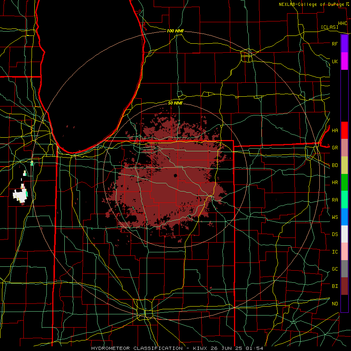Click the RA mint-green legend swatch
The height and width of the screenshot is (351, 351).
tap(344, 200)
